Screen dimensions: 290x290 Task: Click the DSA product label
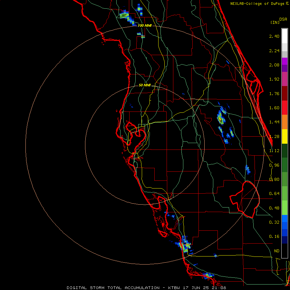click(283, 19)
